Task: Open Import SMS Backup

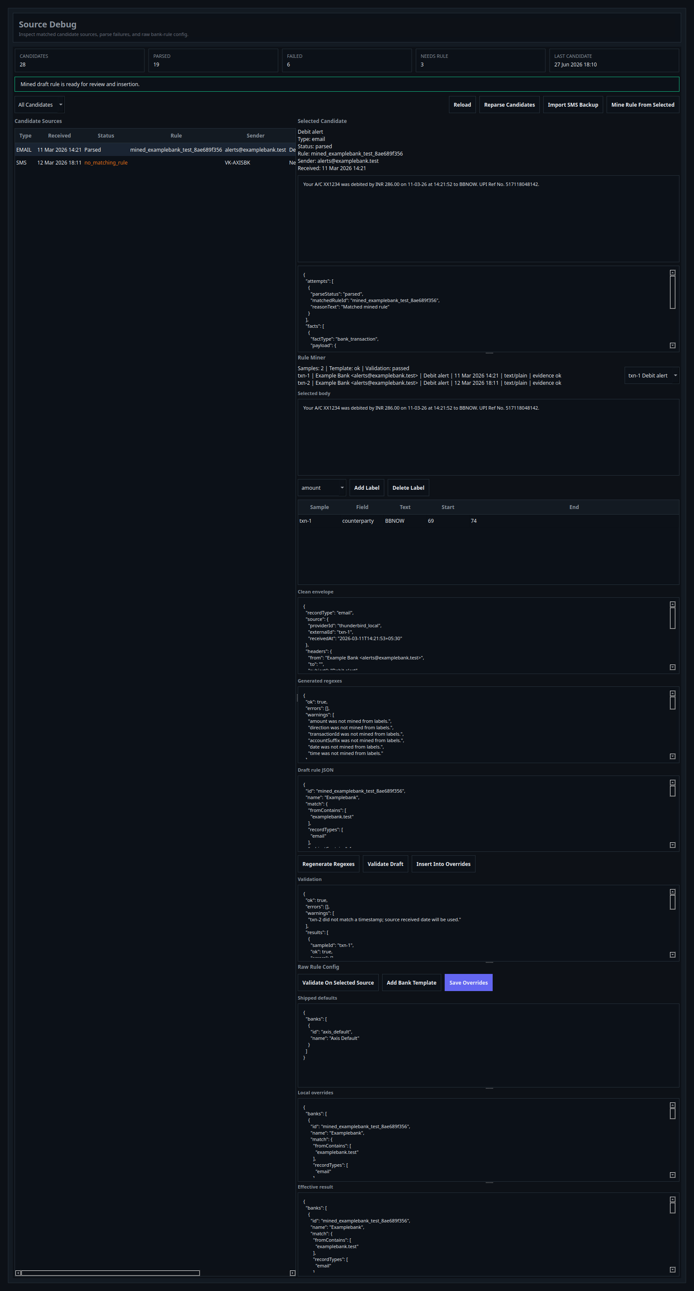Action: pos(573,105)
